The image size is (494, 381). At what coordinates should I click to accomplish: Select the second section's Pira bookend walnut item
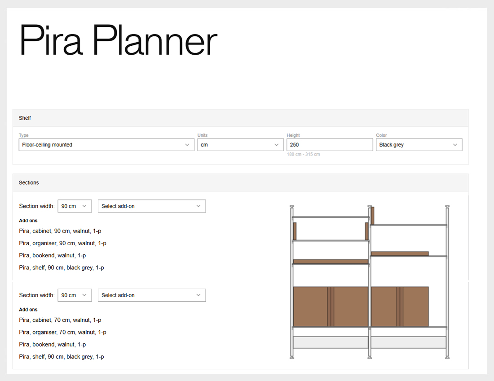52,344
